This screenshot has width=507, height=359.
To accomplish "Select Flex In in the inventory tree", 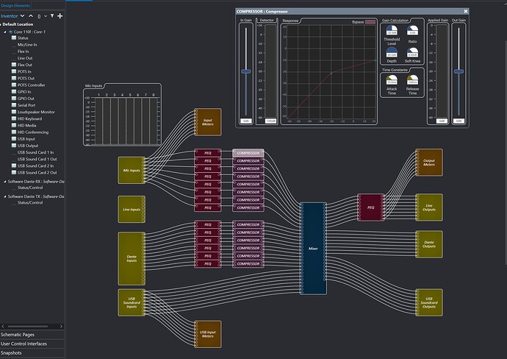I will click(x=23, y=51).
